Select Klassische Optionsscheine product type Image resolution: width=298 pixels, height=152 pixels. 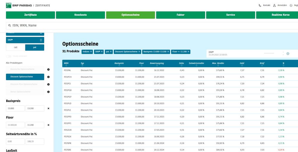25,69
